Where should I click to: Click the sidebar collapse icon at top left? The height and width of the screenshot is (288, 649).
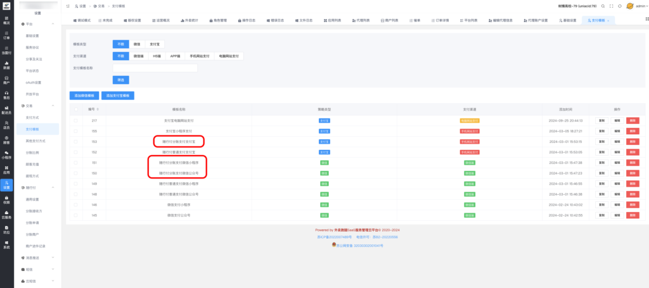coord(68,6)
